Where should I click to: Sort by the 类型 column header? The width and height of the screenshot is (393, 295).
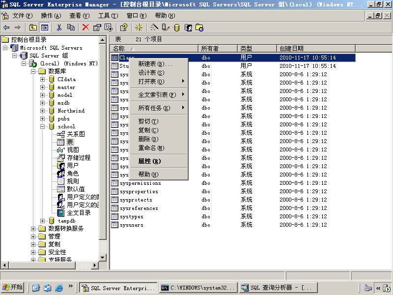click(x=257, y=48)
